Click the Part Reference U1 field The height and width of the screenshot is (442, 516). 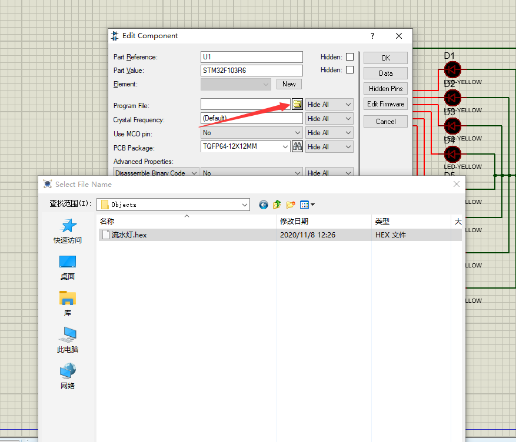251,57
